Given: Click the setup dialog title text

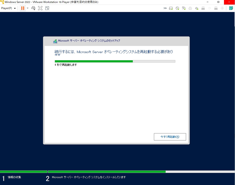Looking at the screenshot, I should [x=89, y=41].
